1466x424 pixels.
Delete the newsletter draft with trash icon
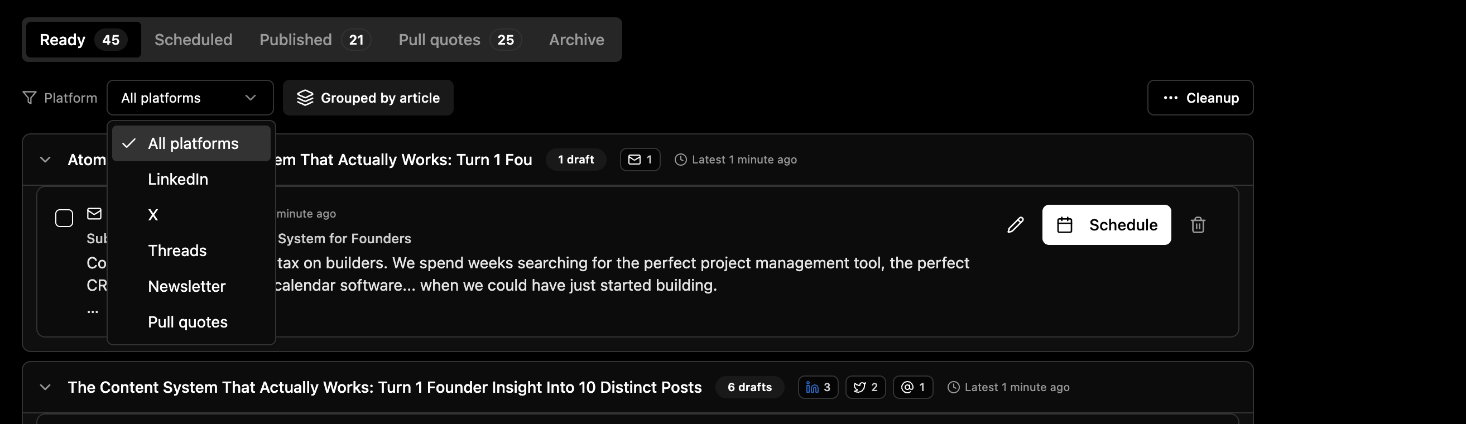(1198, 225)
